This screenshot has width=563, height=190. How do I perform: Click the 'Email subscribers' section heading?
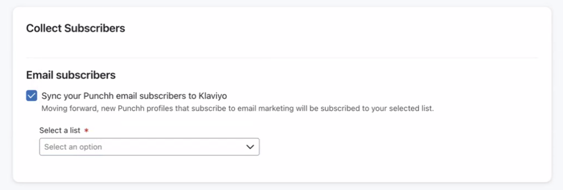pyautogui.click(x=71, y=75)
